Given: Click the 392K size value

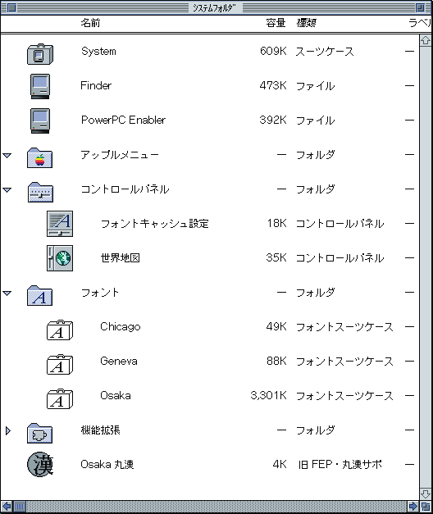Looking at the screenshot, I should coord(273,121).
